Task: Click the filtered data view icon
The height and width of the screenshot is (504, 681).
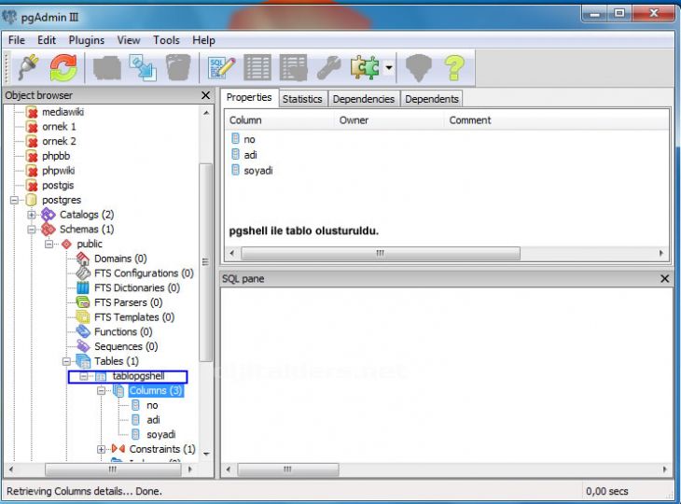Action: click(x=294, y=67)
